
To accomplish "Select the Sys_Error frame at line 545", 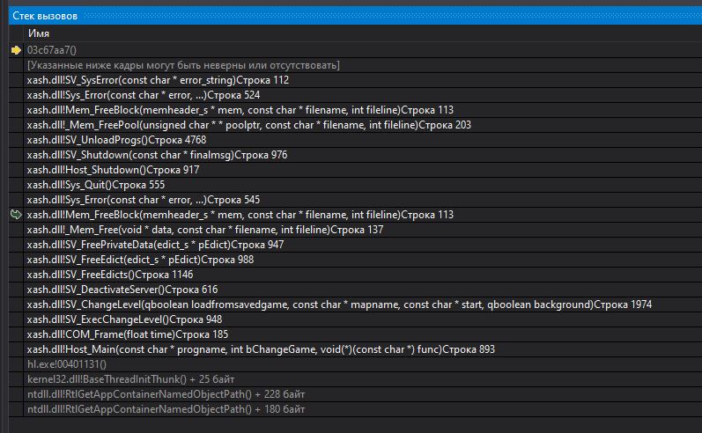I will [x=143, y=200].
